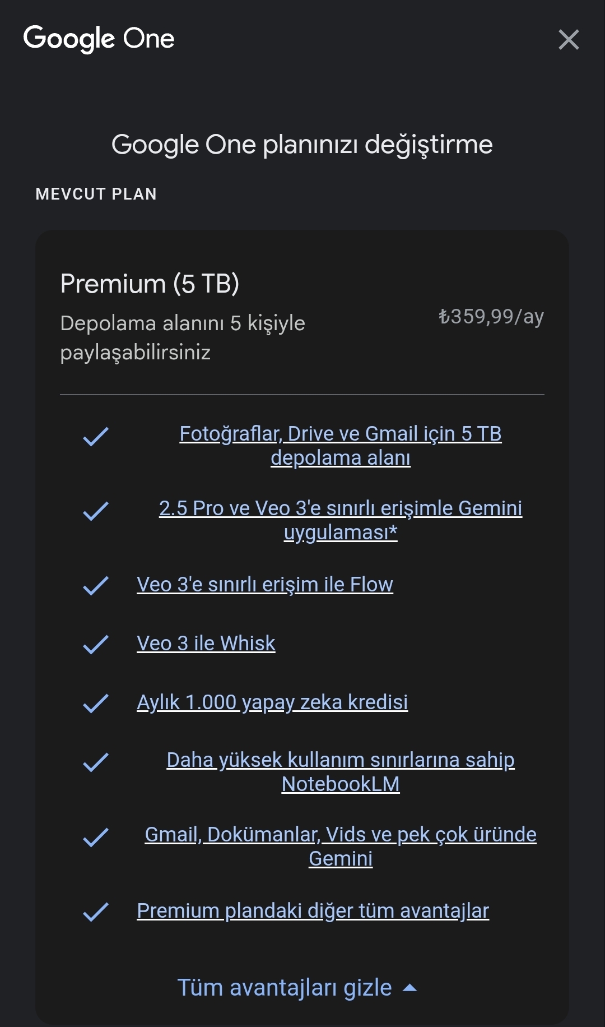The height and width of the screenshot is (1027, 605).
Task: Click checkmark next to Veo 3 ile Whisk
Action: 96,645
